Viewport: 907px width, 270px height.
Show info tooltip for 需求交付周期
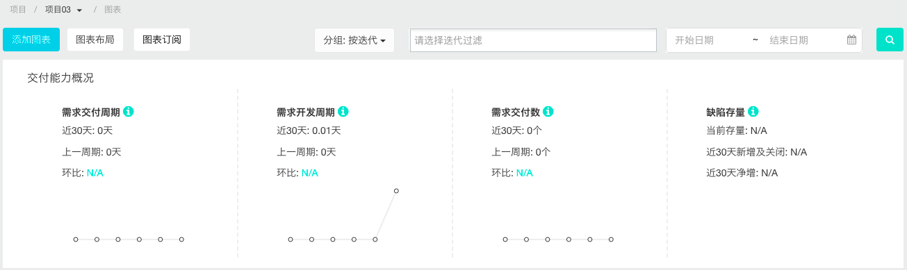click(128, 111)
